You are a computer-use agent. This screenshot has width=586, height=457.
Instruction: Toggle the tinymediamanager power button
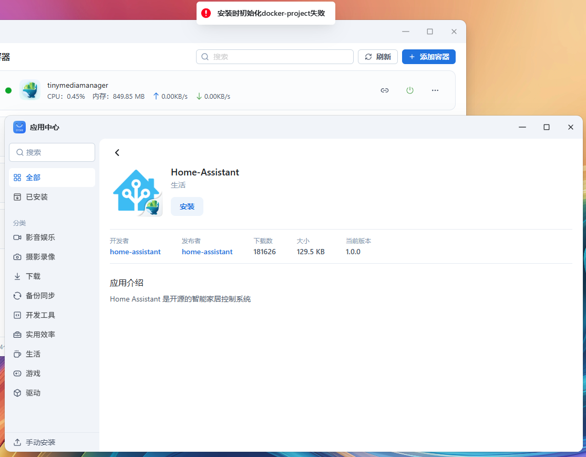tap(410, 90)
